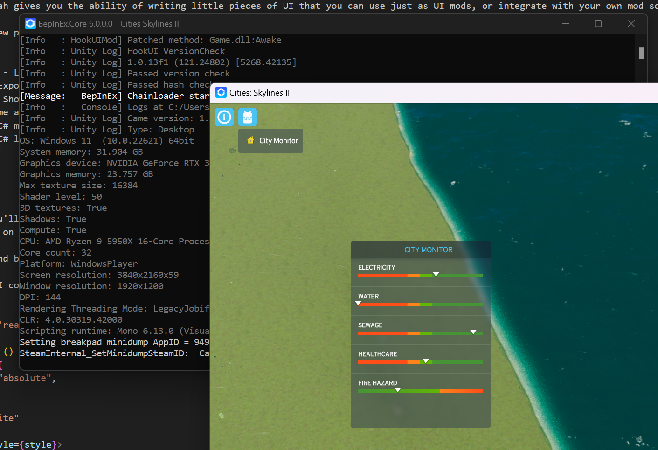Image resolution: width=658 pixels, height=450 pixels.
Task: Maximize the BepInEx console window
Action: 598,23
